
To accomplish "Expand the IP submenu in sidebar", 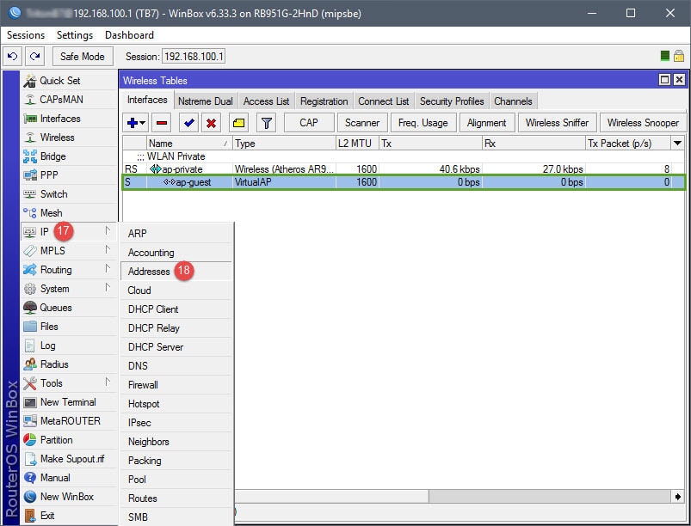I will 69,232.
